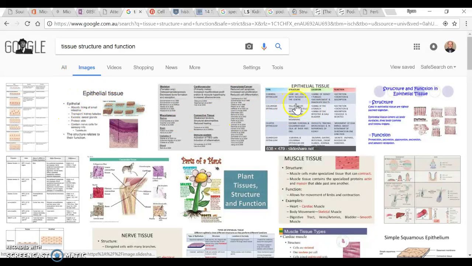The height and width of the screenshot is (266, 472).
Task: Switch to the 'Sout' browser tab
Action: click(16, 12)
